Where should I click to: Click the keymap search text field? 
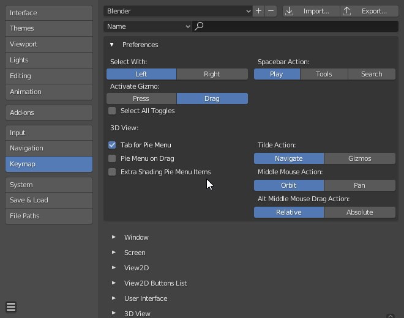coord(295,26)
